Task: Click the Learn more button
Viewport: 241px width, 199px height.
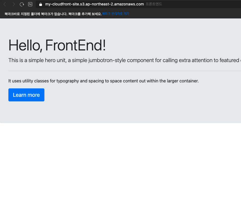Action: coord(26,95)
